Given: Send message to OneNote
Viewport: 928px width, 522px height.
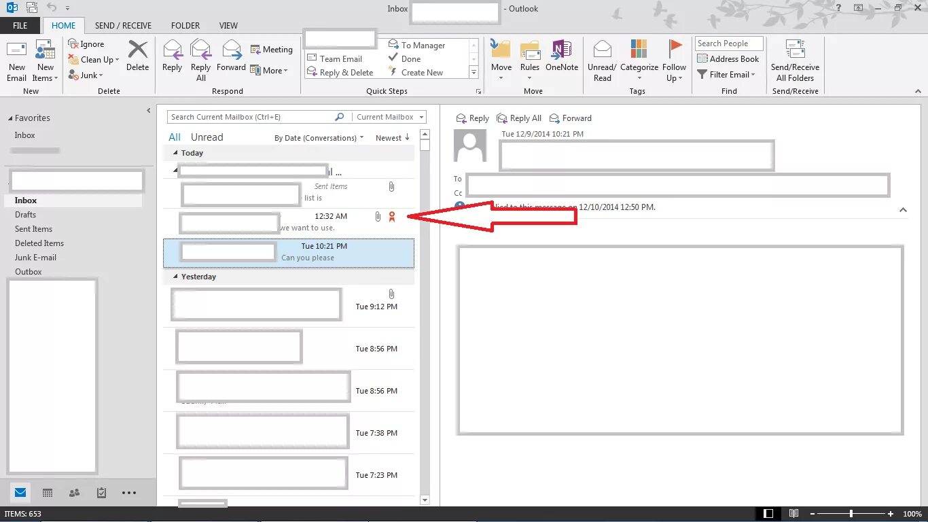Looking at the screenshot, I should (x=561, y=56).
